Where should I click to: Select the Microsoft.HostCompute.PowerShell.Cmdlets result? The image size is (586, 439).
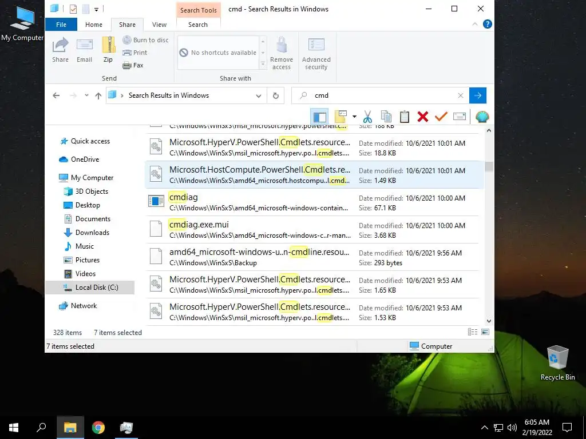tap(314, 175)
